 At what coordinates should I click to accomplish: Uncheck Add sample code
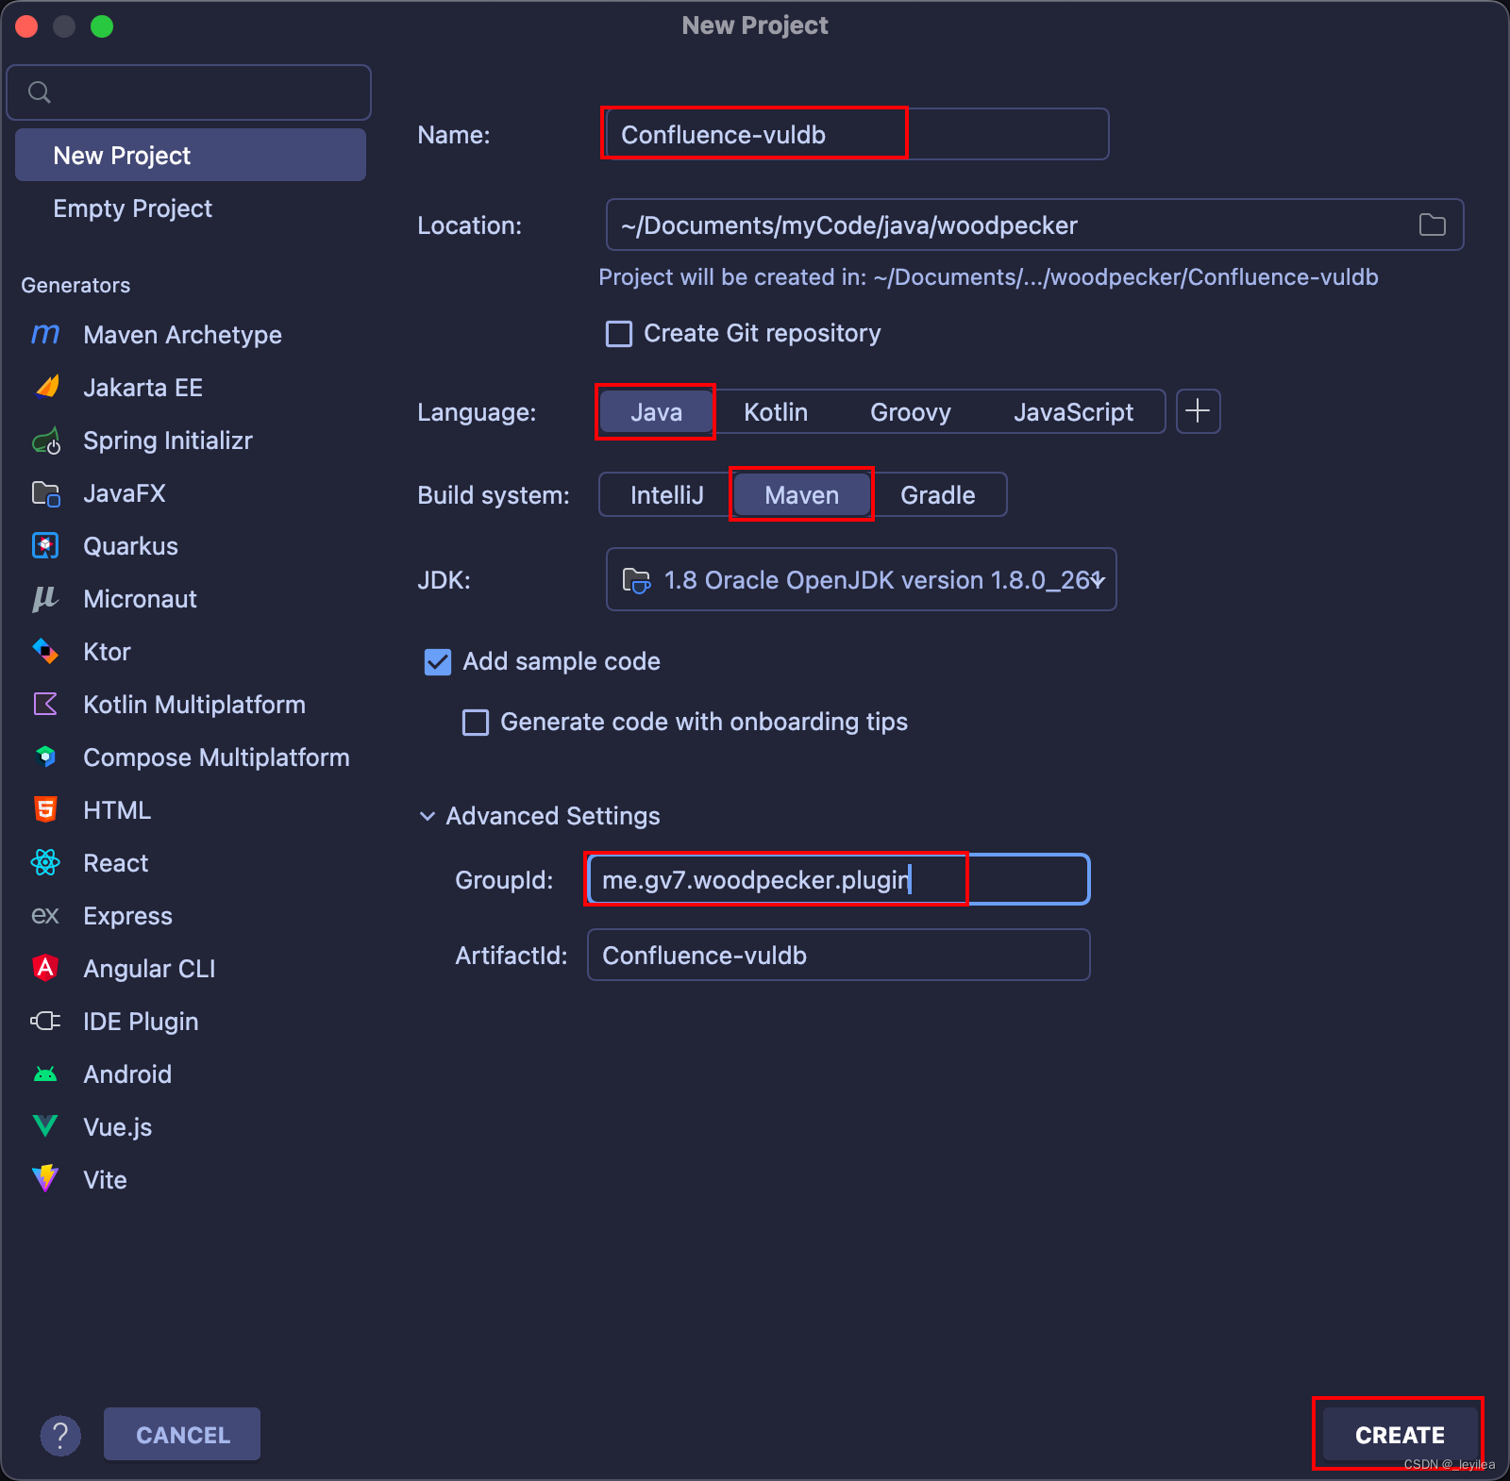[437, 661]
